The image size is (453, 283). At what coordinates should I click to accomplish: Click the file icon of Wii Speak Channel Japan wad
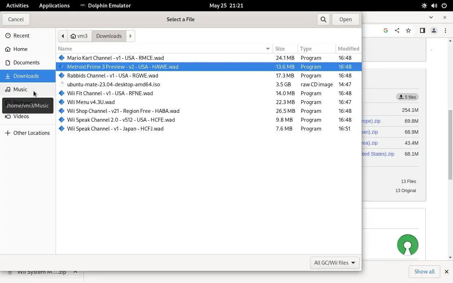point(62,128)
